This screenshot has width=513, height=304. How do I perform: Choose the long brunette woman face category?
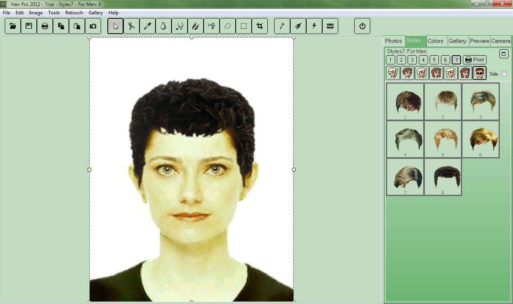coord(465,73)
